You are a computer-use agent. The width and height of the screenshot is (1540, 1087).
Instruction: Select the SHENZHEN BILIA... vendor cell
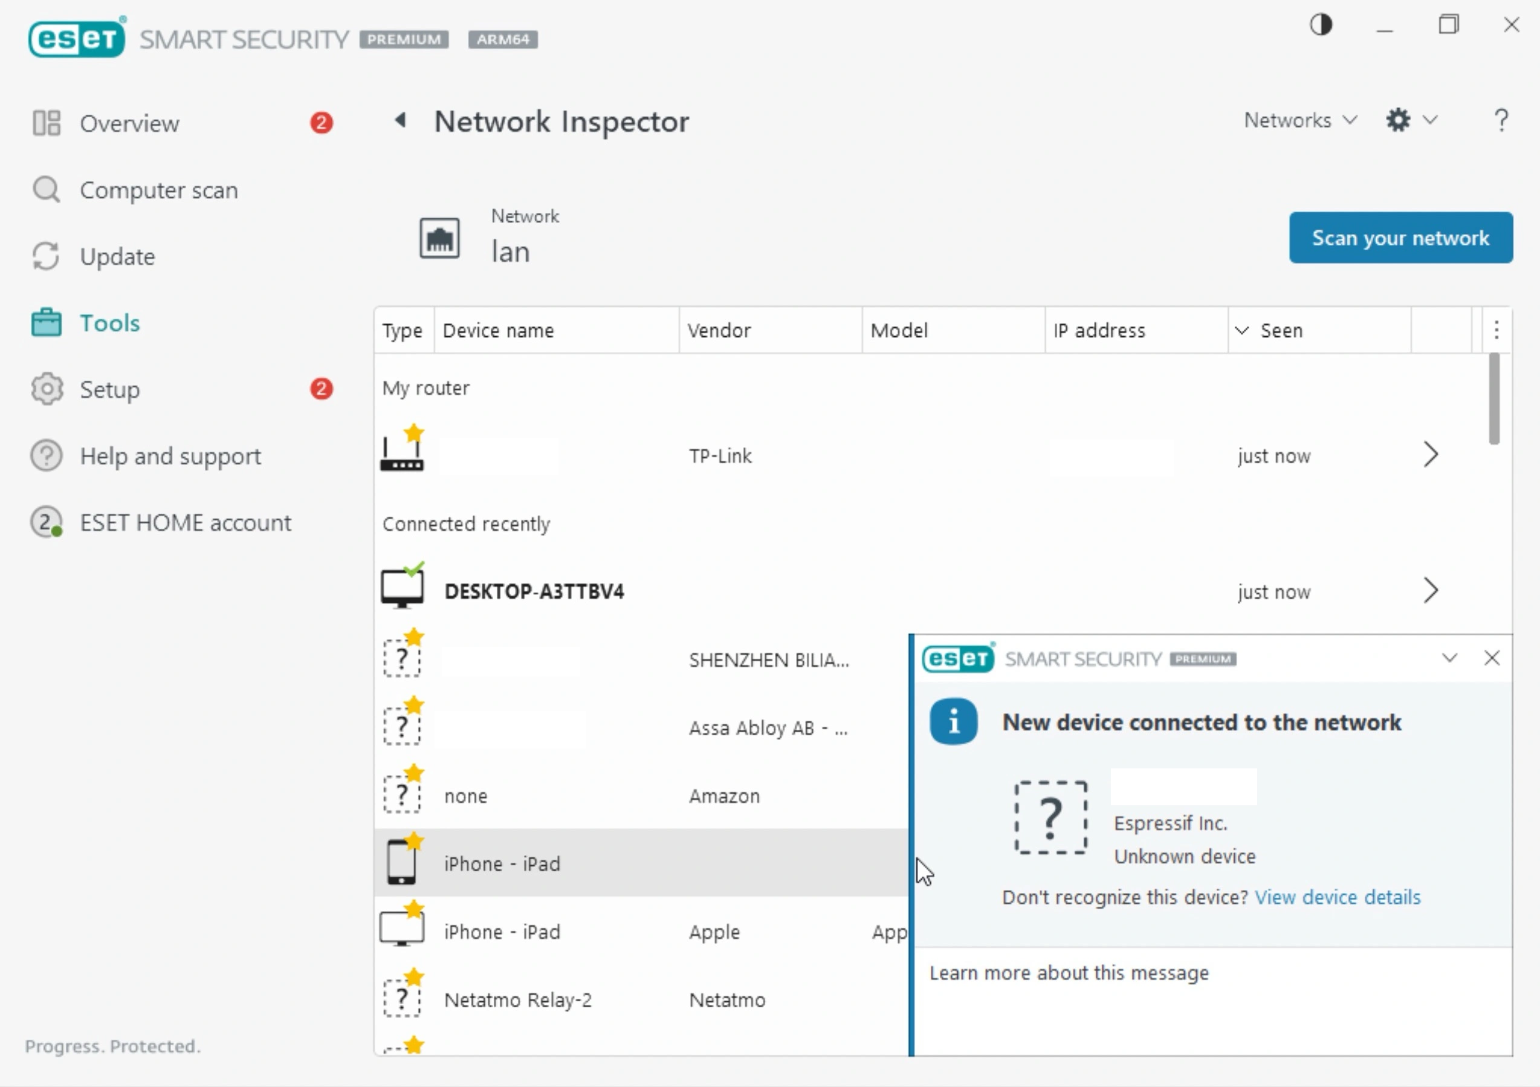(x=769, y=660)
